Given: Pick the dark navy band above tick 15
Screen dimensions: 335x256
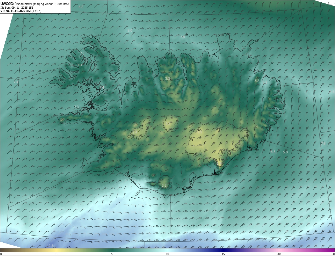Looking at the screenshot, I should pyautogui.click(x=223, y=250).
